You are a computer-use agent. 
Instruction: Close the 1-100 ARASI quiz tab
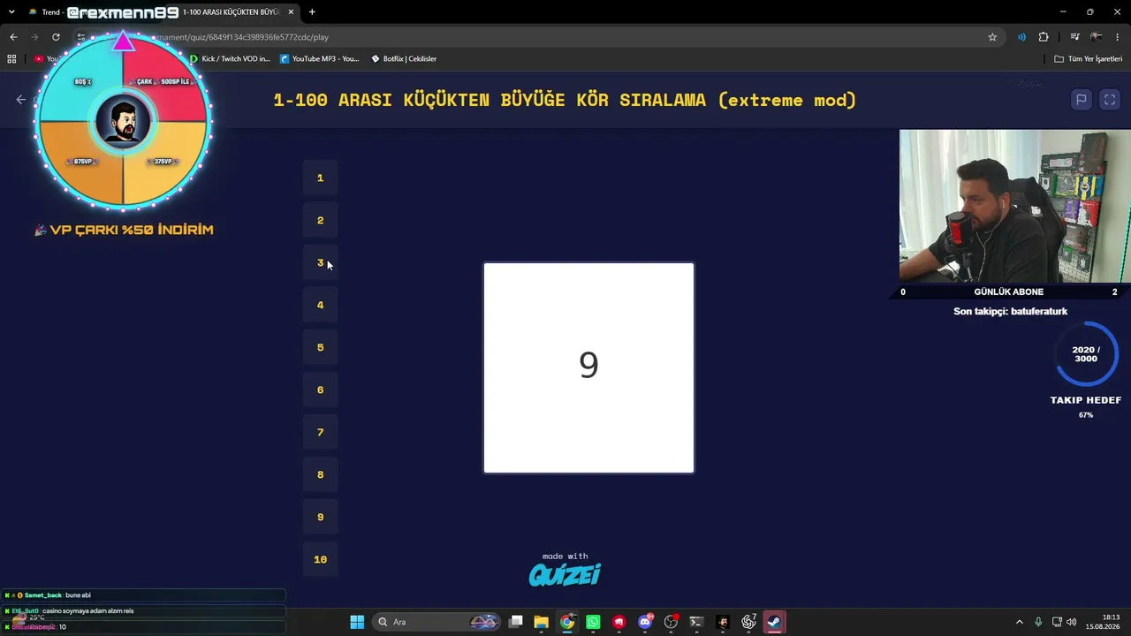point(291,12)
